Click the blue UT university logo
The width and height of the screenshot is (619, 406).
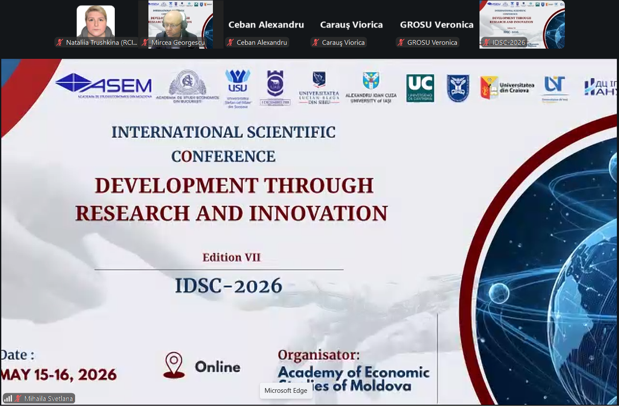555,89
